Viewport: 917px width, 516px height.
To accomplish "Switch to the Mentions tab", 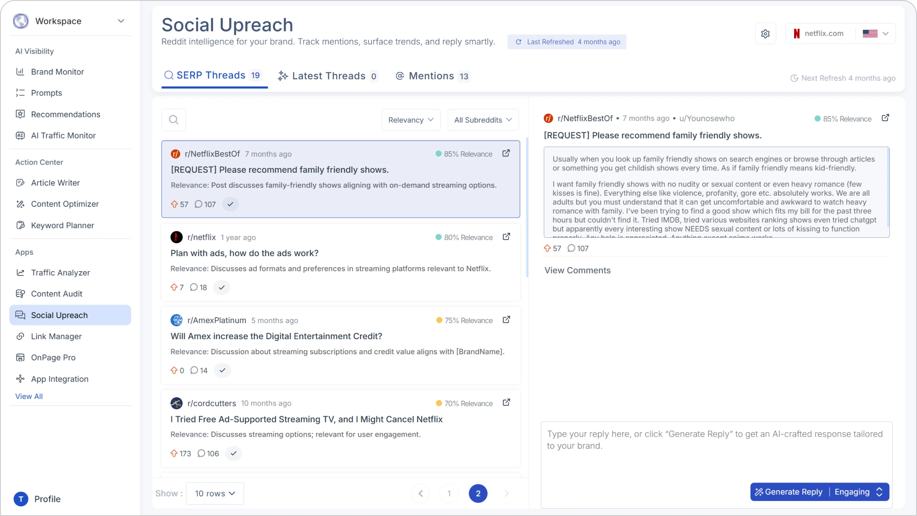I will click(432, 76).
